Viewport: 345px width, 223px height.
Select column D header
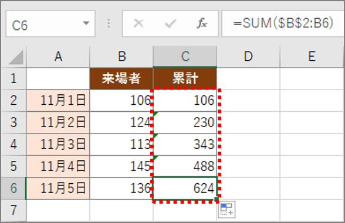248,57
